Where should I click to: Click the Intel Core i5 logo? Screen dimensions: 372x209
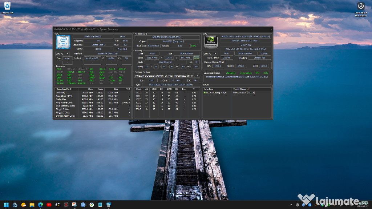point(63,42)
